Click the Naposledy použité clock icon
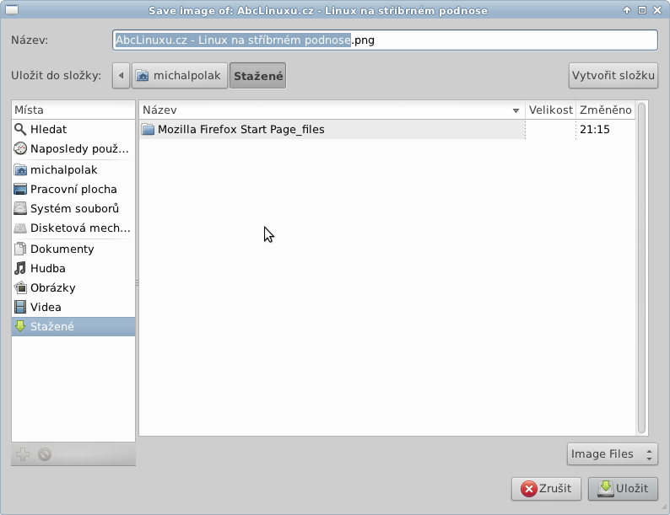This screenshot has height=515, width=670. click(x=20, y=148)
